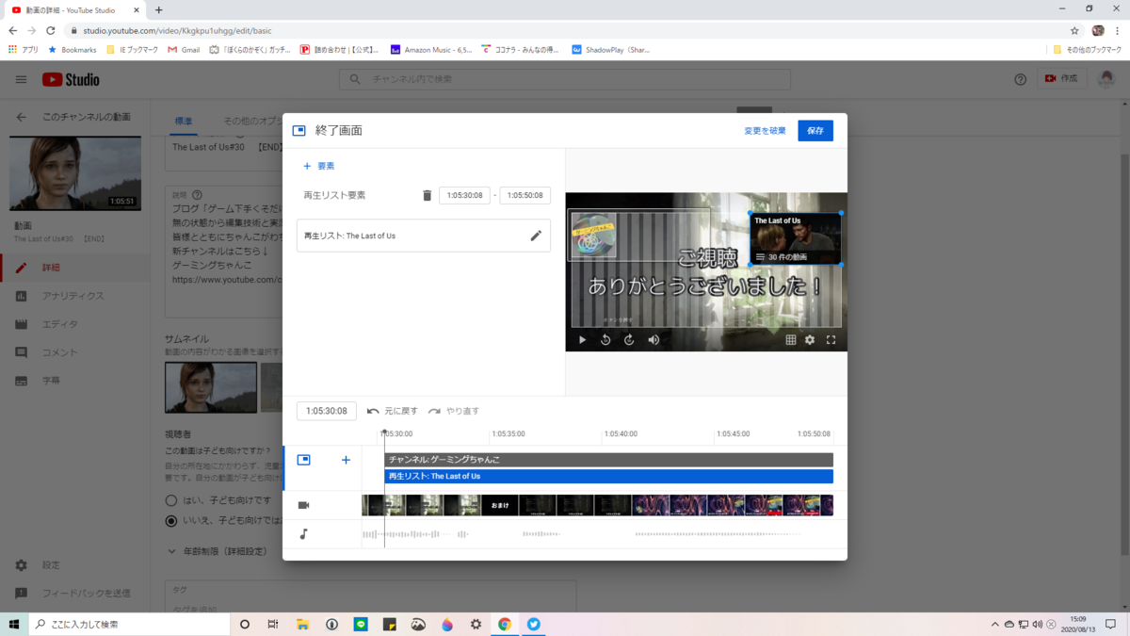Click the Windows taskbar search box
Image resolution: width=1130 pixels, height=636 pixels.
(130, 624)
